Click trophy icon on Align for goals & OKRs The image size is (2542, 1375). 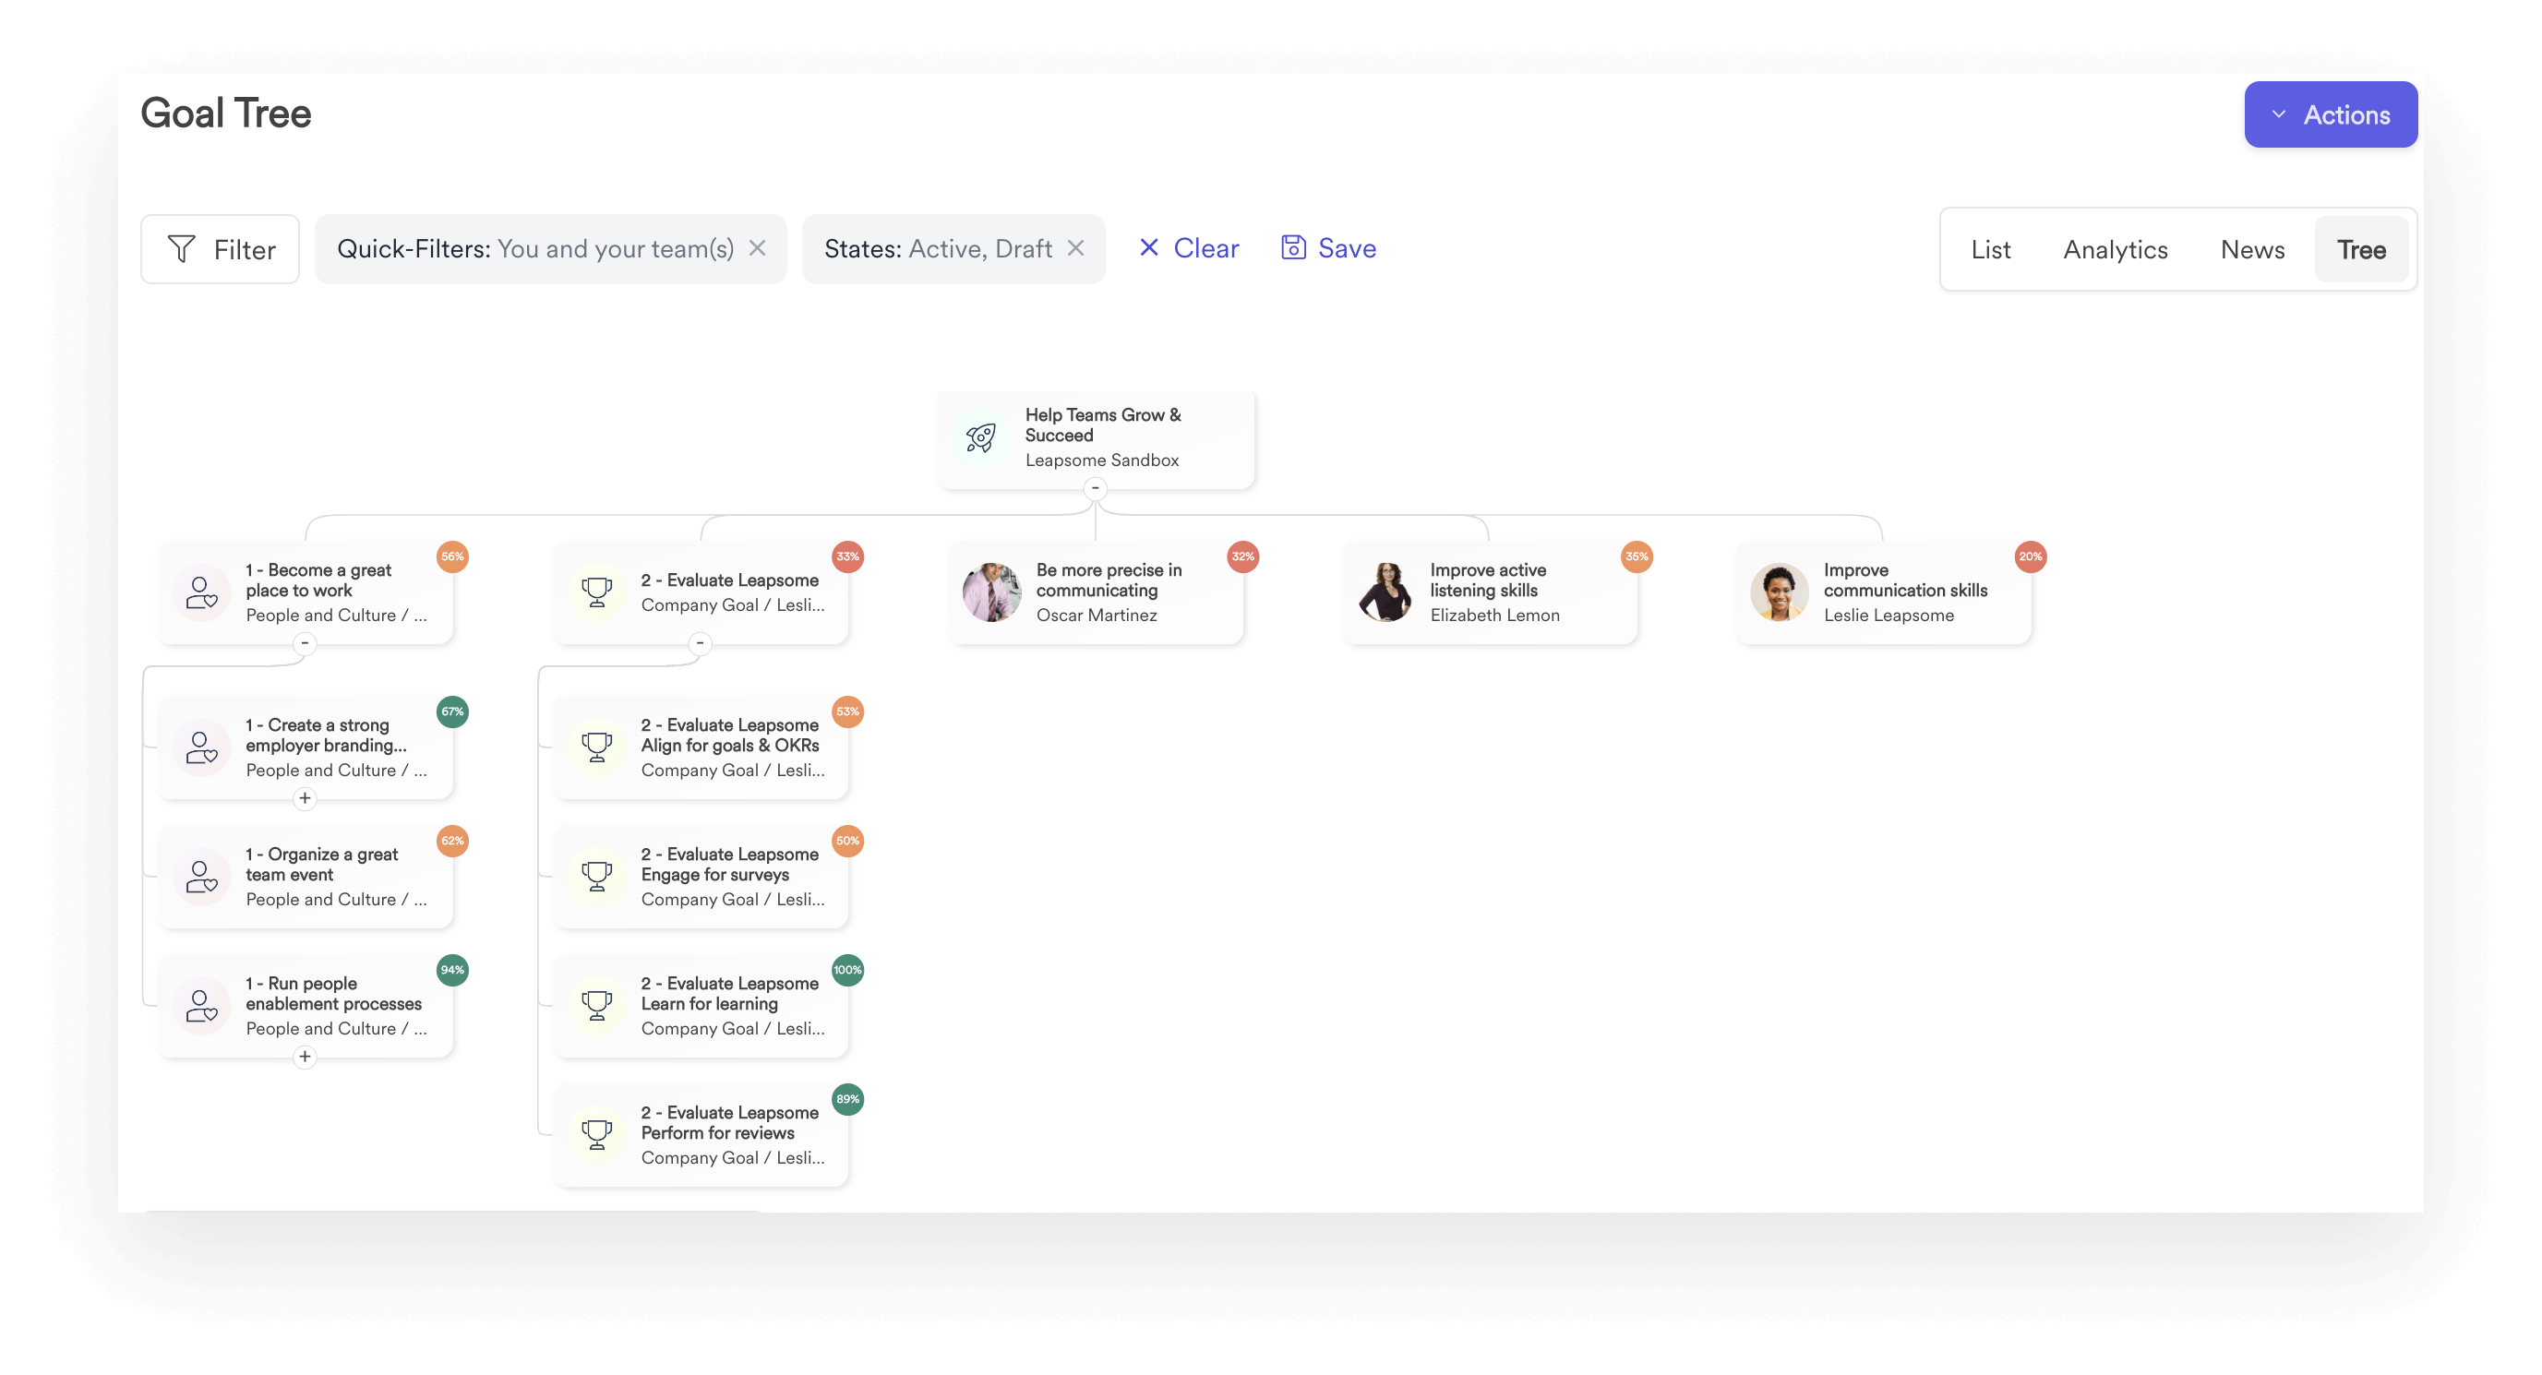[596, 747]
